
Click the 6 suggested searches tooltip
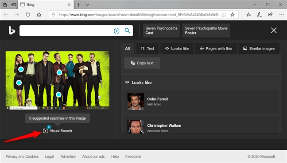tap(58, 118)
